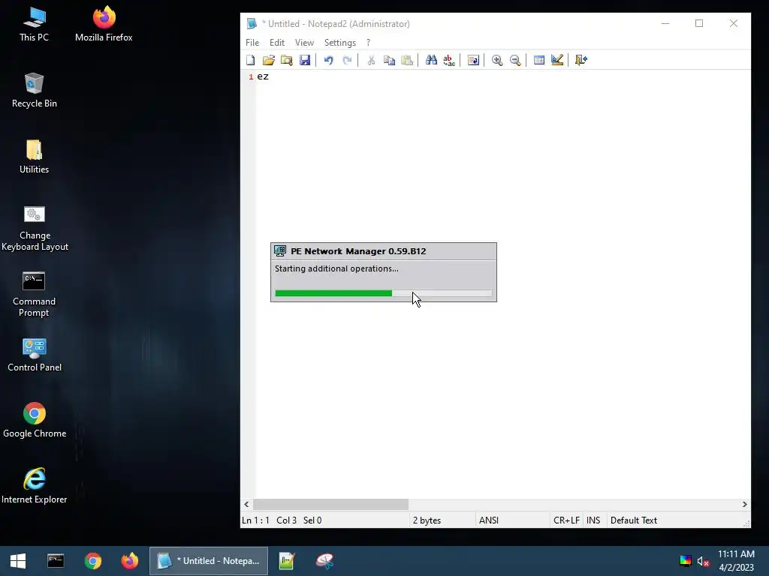Click the Notepad2 title bar app icon

(x=252, y=23)
